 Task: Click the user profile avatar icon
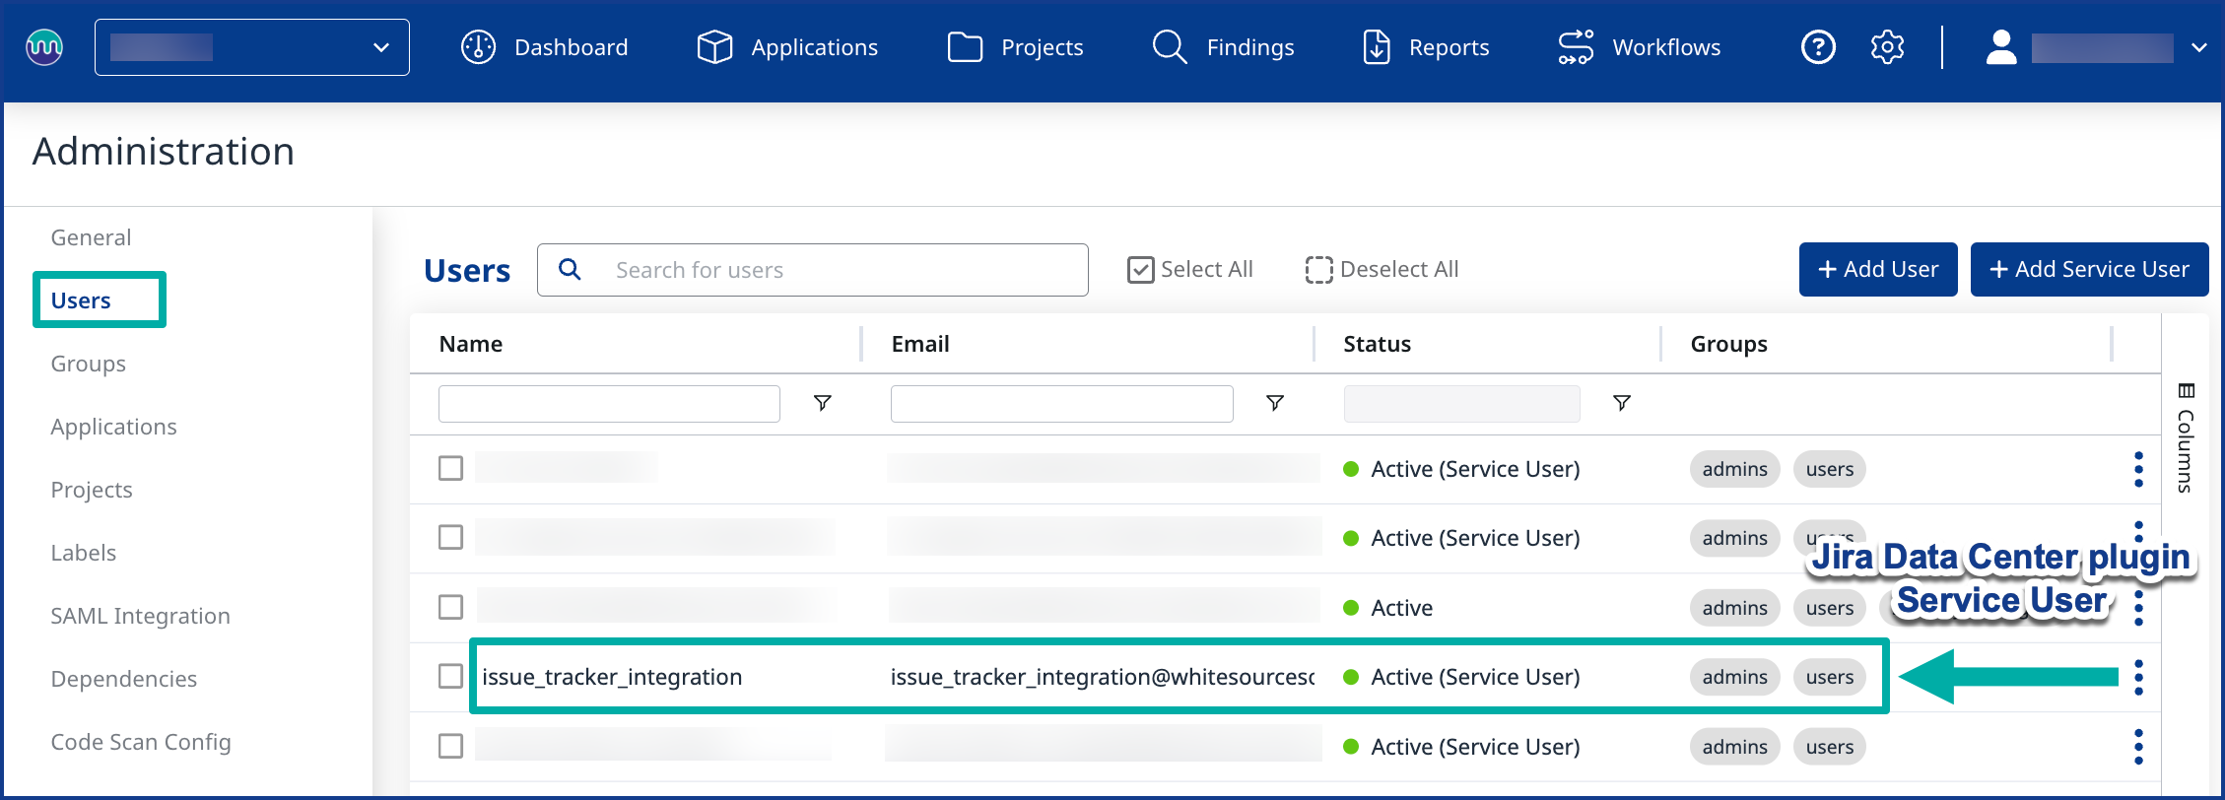coord(2000,47)
